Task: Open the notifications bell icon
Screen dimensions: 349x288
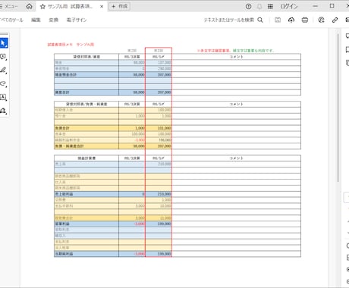Action: [259, 7]
